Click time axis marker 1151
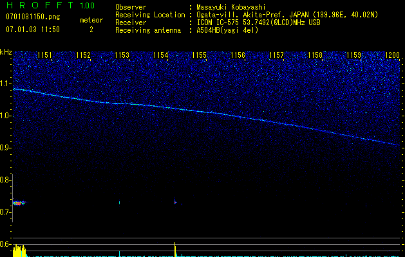This screenshot has width=405, height=257. point(44,55)
